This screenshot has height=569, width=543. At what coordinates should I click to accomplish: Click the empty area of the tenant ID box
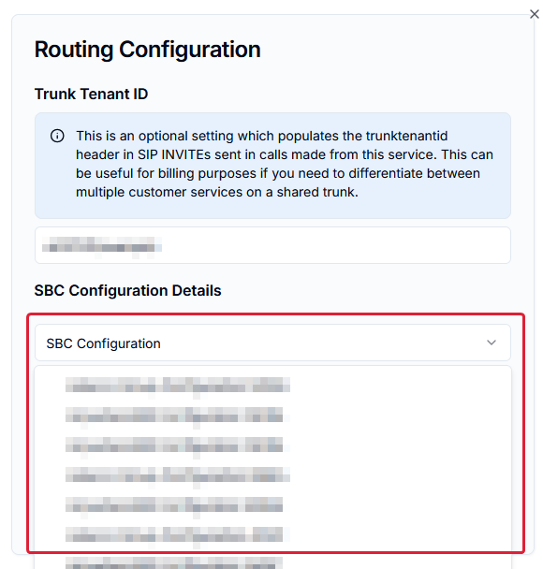coord(334,245)
